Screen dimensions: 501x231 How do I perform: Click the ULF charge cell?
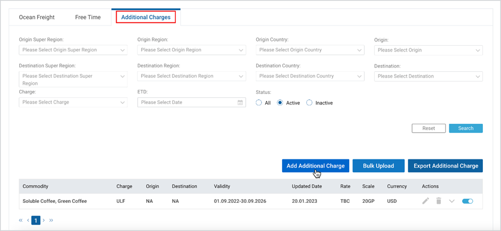click(121, 201)
